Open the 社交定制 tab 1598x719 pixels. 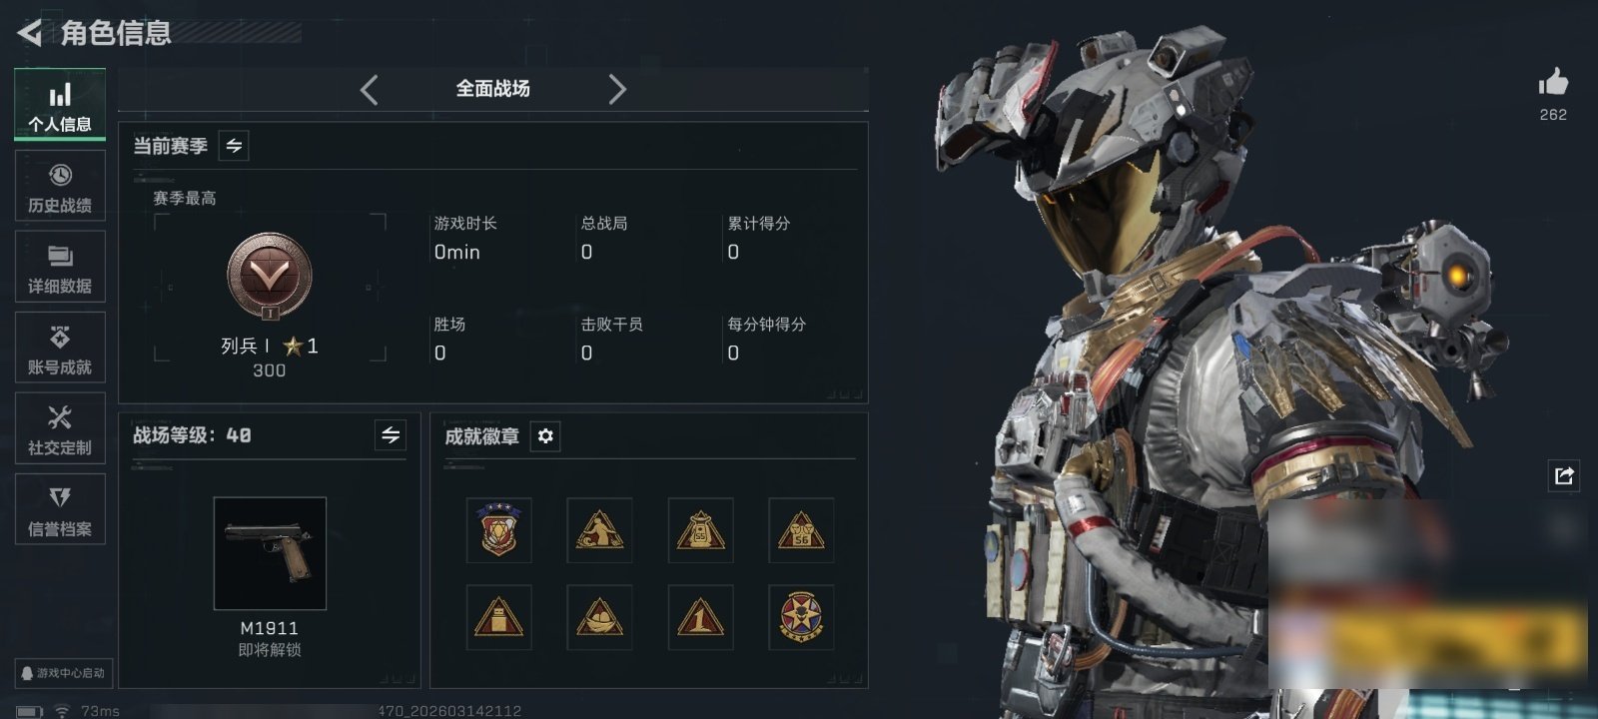pyautogui.click(x=60, y=428)
